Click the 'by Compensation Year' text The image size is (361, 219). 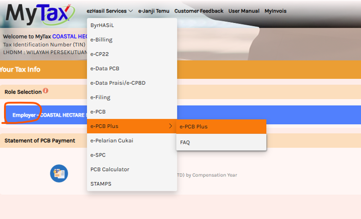click(211, 175)
